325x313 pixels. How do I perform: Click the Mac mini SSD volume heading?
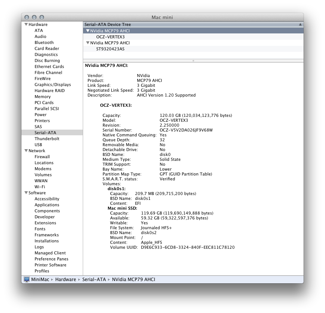(122, 208)
